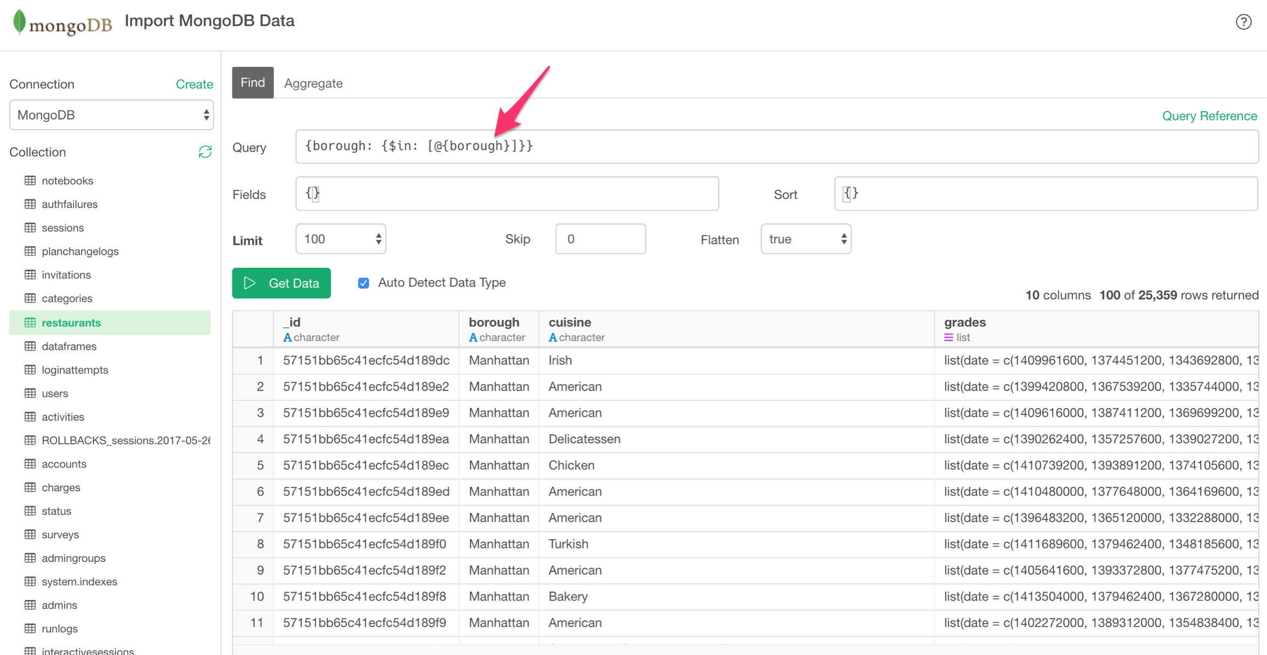Click the id cell 57151bb65c41ecfc54d189dc
The image size is (1267, 655).
pos(366,360)
